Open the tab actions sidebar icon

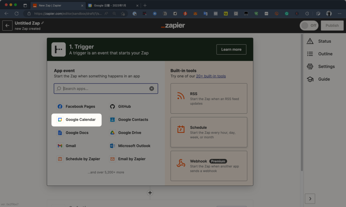point(25,5)
